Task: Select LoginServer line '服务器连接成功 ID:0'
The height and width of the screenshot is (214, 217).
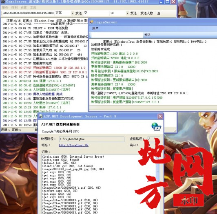Action: [x=107, y=75]
